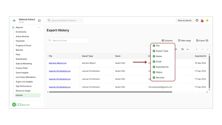Click the scroll right arrow of table
The width and height of the screenshot is (222, 125).
click(x=207, y=92)
